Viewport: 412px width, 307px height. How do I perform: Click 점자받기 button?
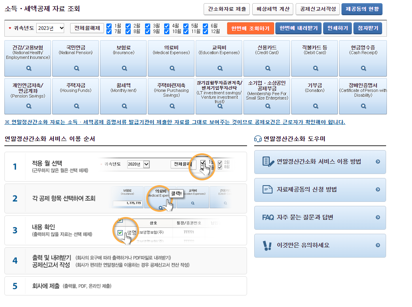(x=368, y=28)
